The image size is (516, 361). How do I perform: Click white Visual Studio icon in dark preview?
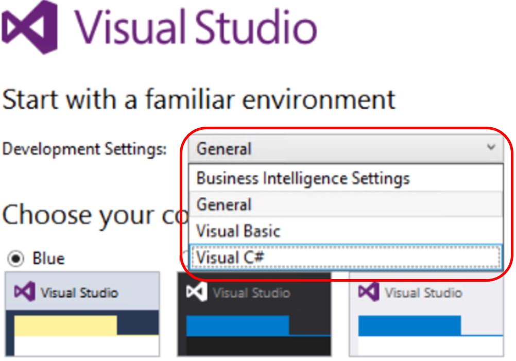tap(197, 292)
